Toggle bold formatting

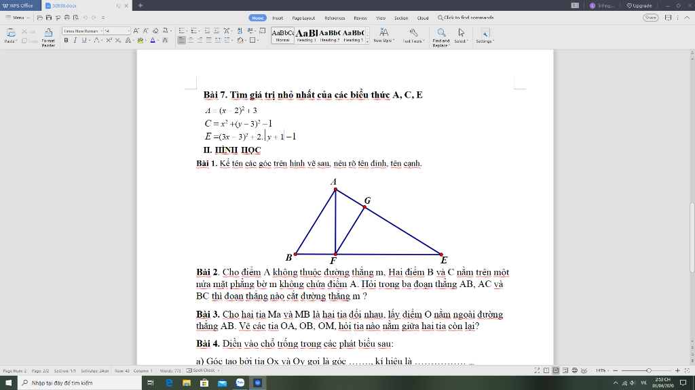[66, 40]
